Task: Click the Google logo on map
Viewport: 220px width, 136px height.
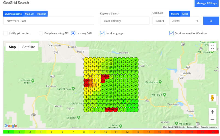Action: tap(11, 126)
